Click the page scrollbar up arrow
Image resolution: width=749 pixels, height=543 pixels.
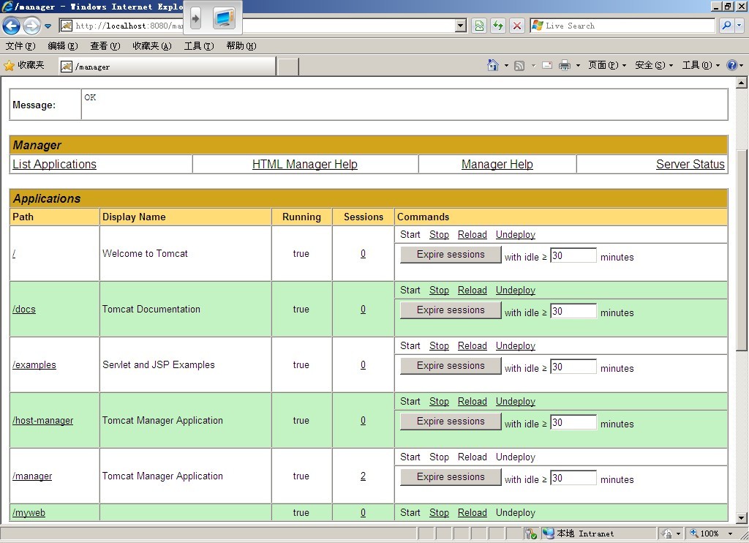pyautogui.click(x=742, y=83)
